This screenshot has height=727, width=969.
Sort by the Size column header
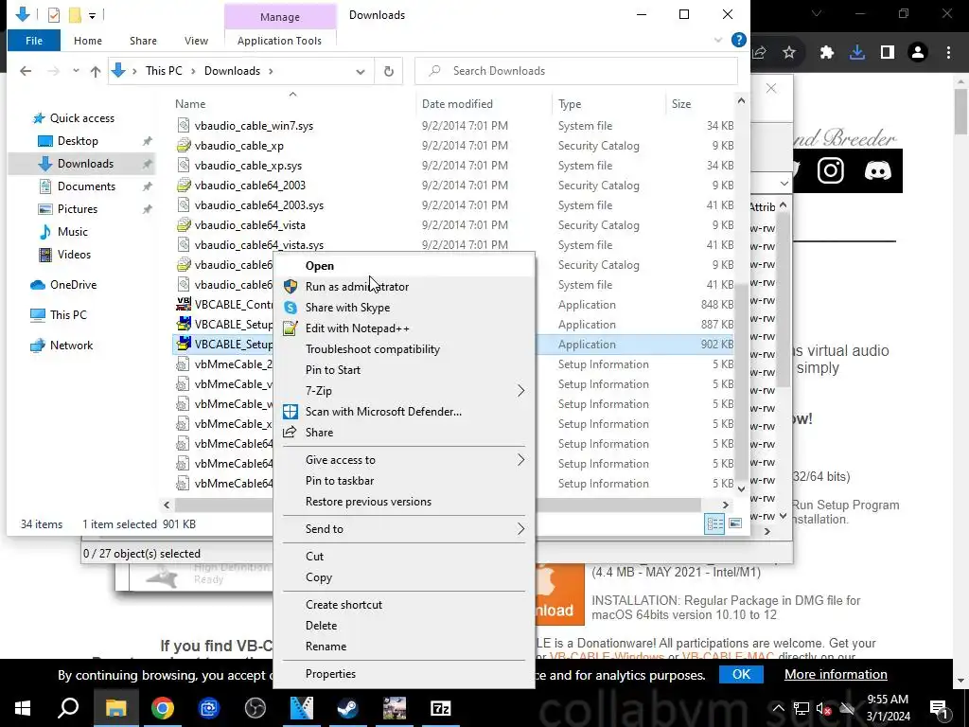[681, 104]
